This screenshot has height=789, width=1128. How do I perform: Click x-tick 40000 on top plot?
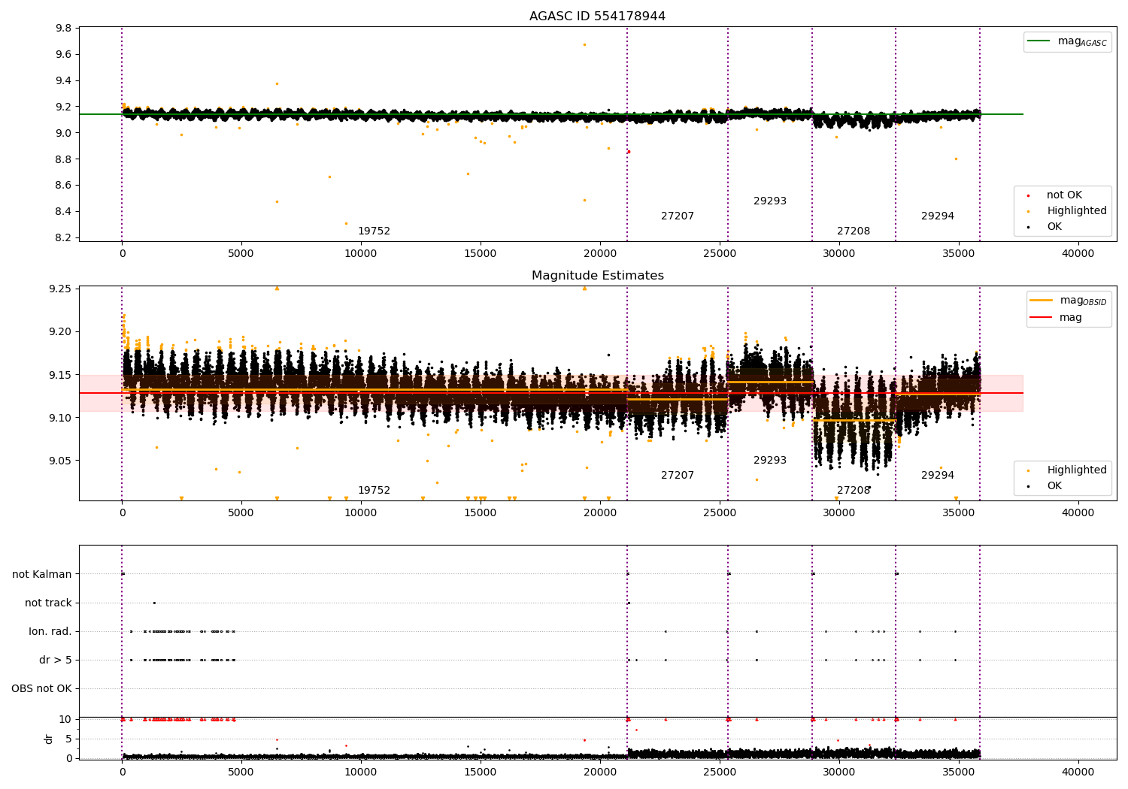(1078, 254)
